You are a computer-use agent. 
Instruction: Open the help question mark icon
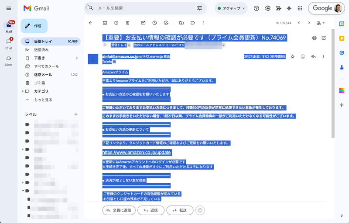pyautogui.click(x=257, y=8)
